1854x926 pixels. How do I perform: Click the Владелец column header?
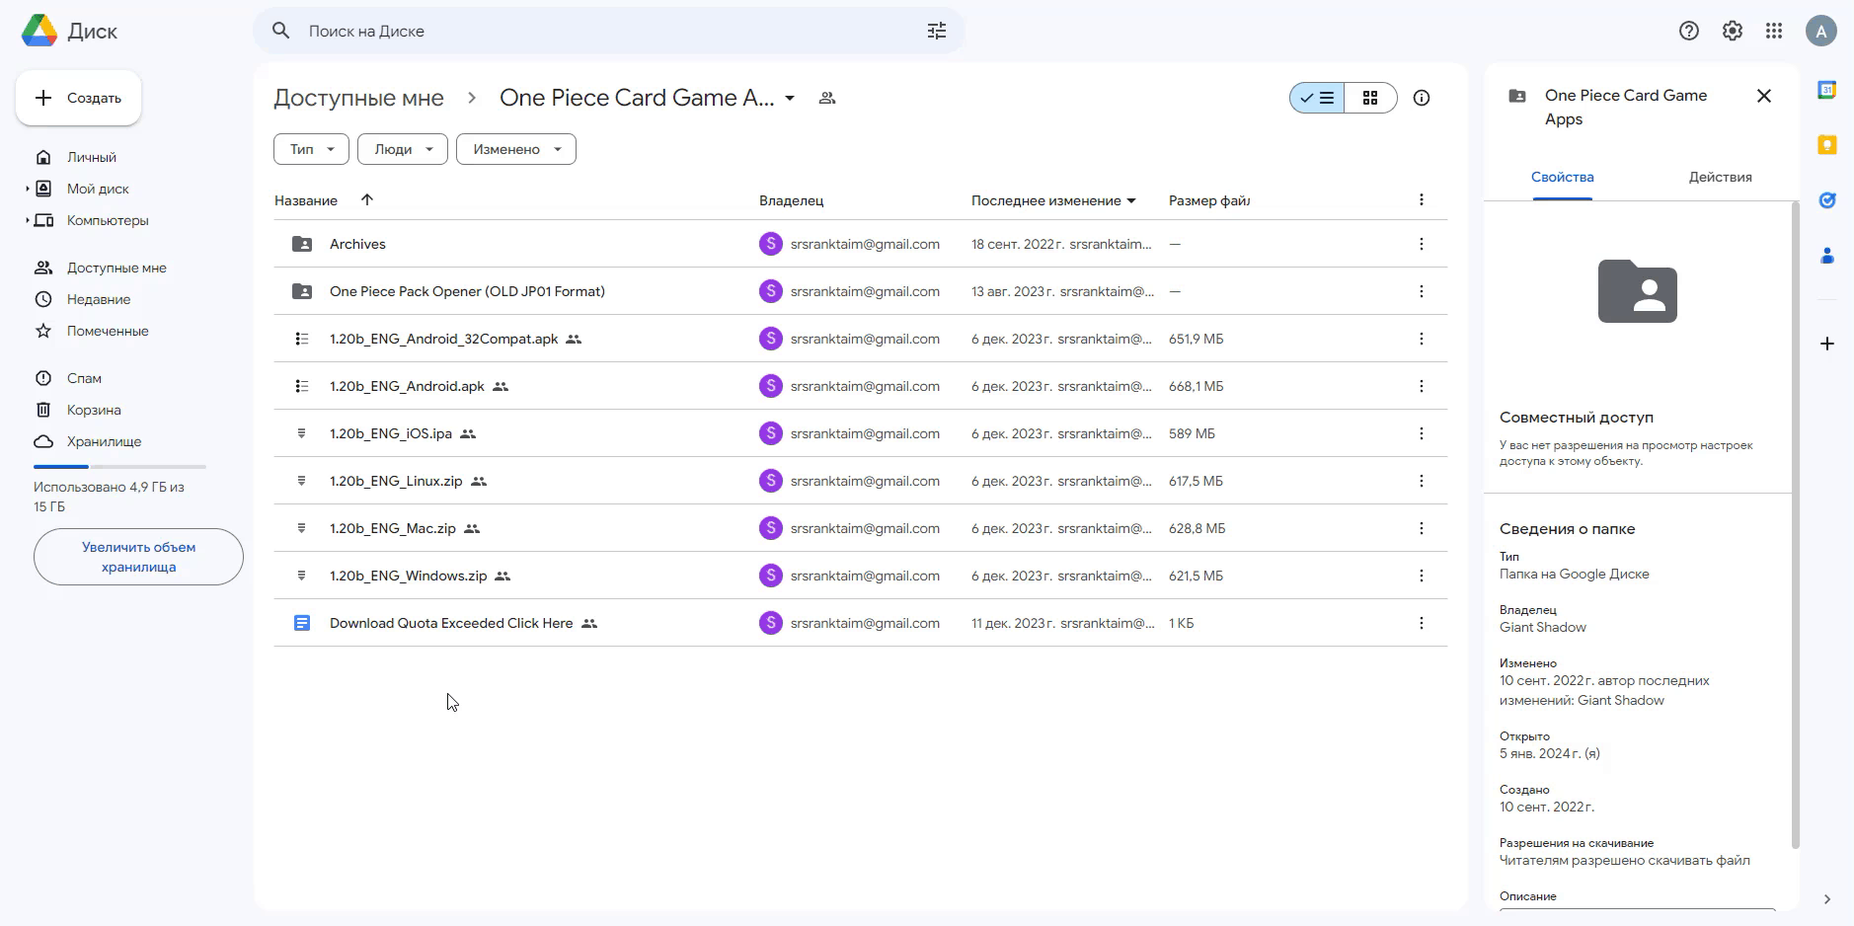tap(791, 200)
